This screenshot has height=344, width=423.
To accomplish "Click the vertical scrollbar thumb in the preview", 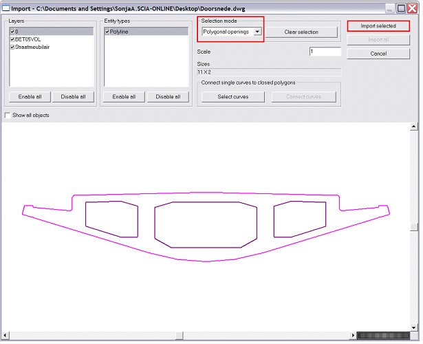I will tap(414, 227).
